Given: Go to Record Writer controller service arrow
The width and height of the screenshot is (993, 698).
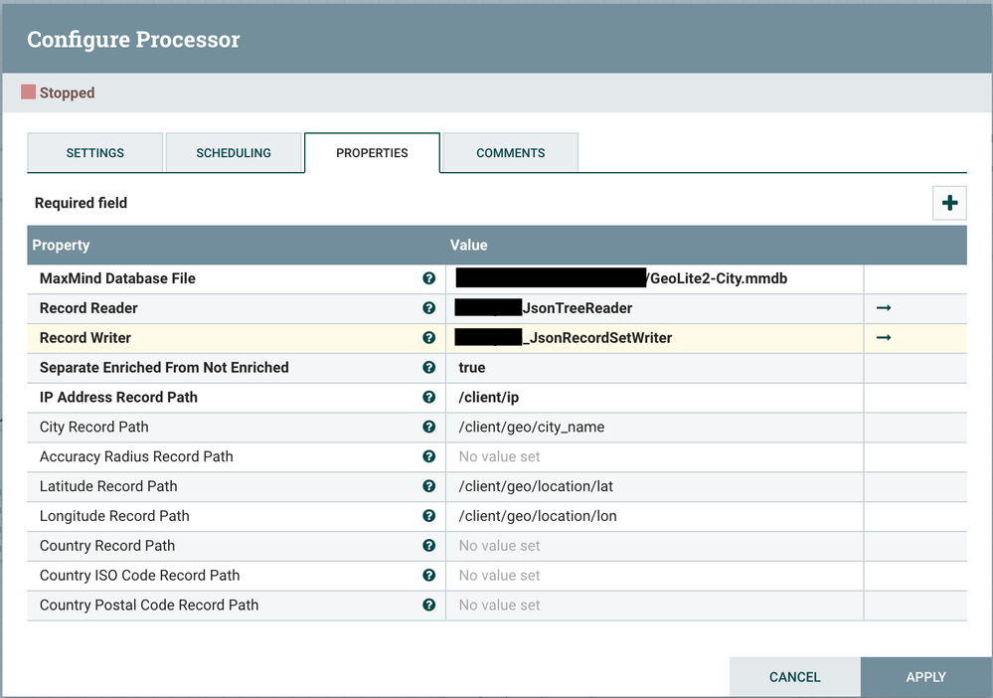Looking at the screenshot, I should click(x=884, y=338).
